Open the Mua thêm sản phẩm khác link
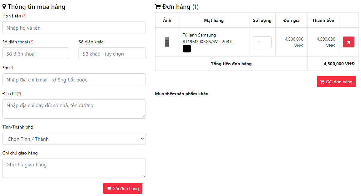361x196 pixels. [181, 94]
